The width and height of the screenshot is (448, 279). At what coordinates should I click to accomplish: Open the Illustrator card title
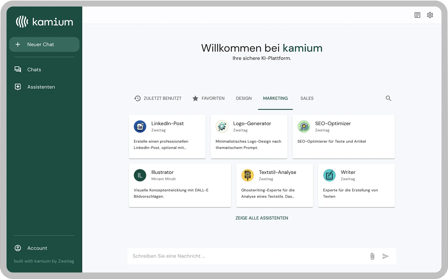tap(162, 172)
